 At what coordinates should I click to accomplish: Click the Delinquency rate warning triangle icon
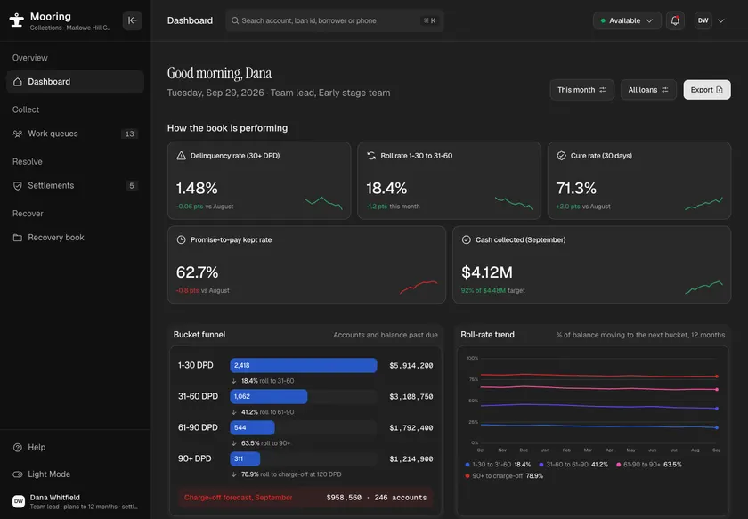coord(182,156)
